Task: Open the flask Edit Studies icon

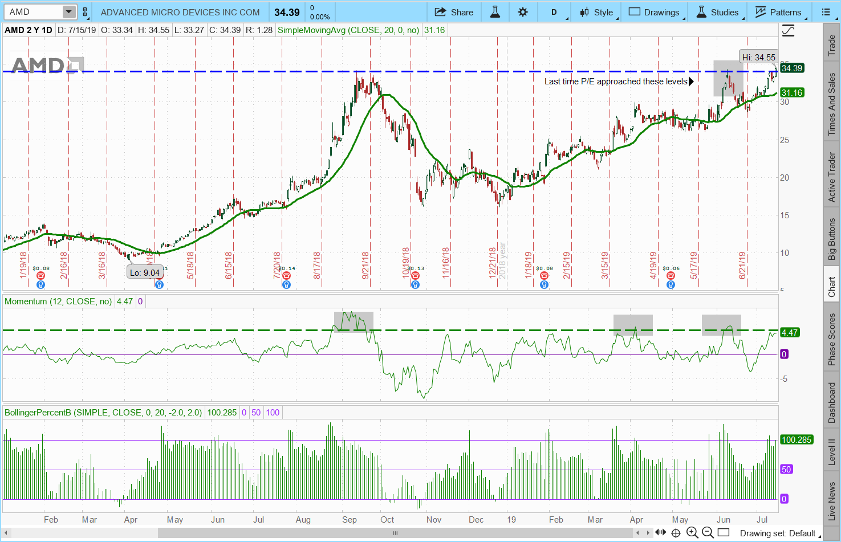Action: coord(495,12)
